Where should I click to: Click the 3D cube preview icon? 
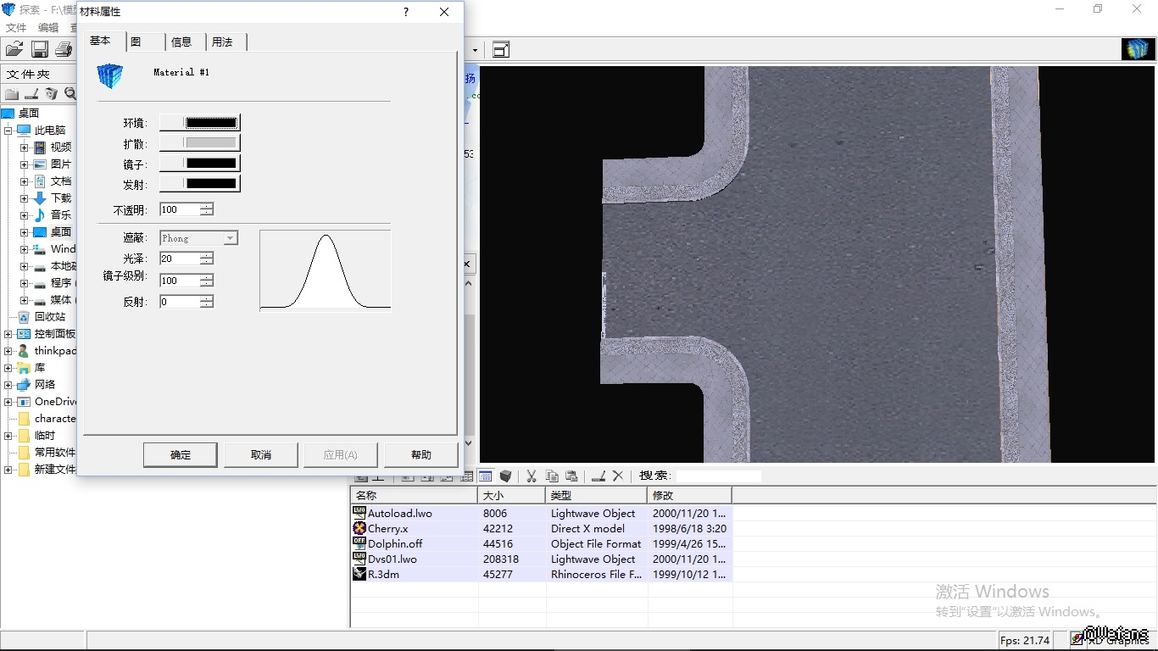(506, 476)
